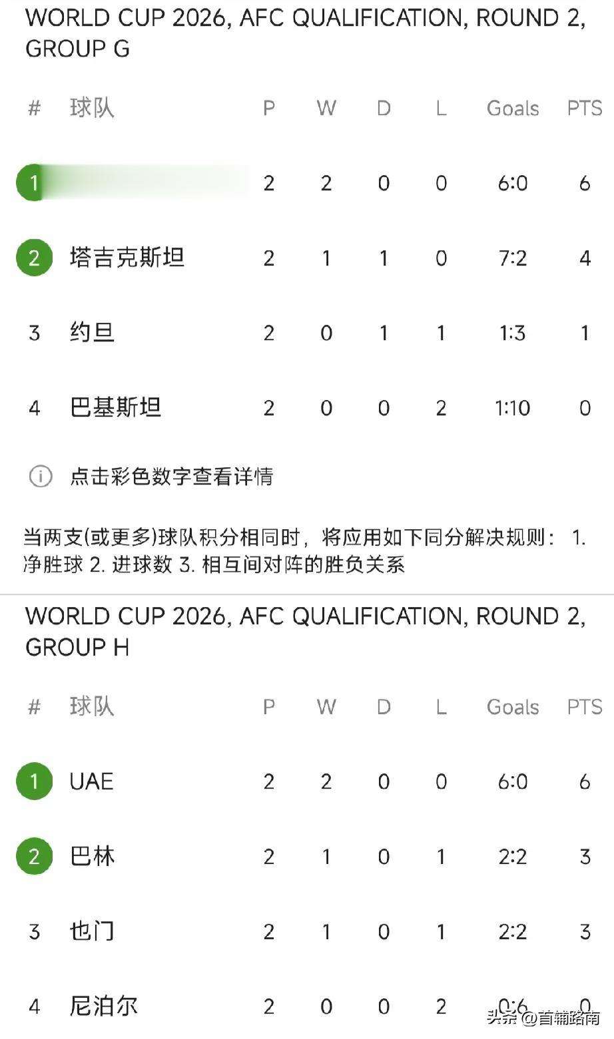
Task: Click the Goals column header in Group G
Action: (x=513, y=108)
